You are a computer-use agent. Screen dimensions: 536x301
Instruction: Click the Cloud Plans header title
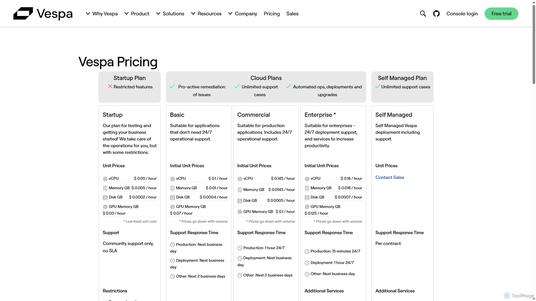point(266,78)
